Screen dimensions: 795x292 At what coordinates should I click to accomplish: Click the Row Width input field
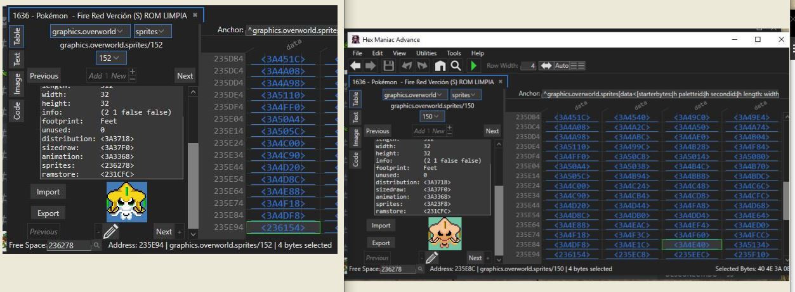[x=528, y=66]
